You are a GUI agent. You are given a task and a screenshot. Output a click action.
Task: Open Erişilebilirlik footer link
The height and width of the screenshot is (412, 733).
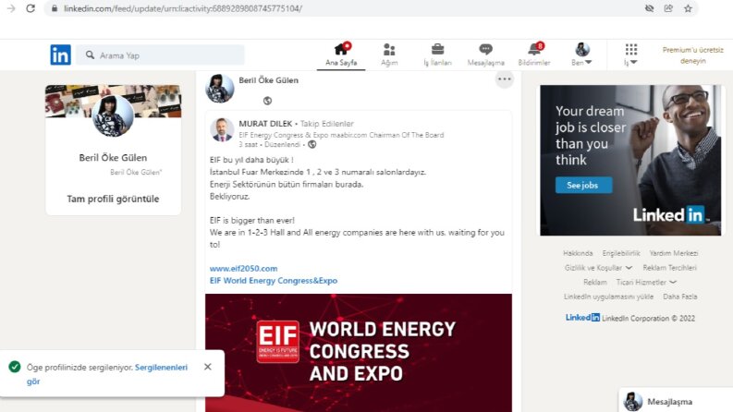pyautogui.click(x=621, y=253)
